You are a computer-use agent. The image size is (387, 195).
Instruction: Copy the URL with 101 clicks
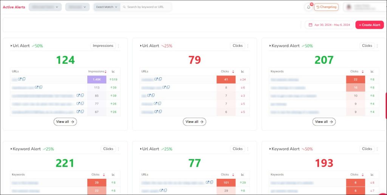tap(212, 182)
